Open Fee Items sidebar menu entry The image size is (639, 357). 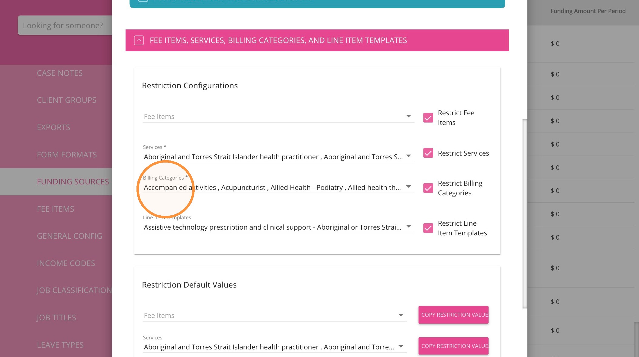(x=55, y=209)
